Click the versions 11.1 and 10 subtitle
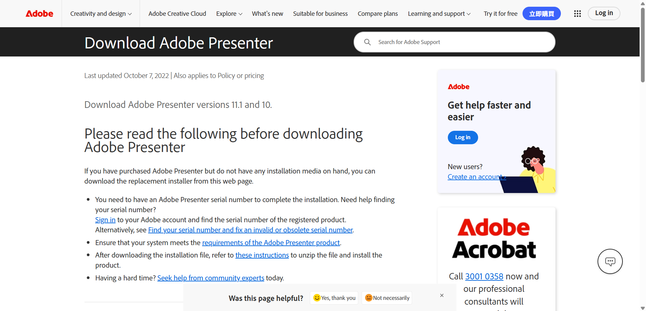Screen dimensions: 646x311 click(x=178, y=105)
